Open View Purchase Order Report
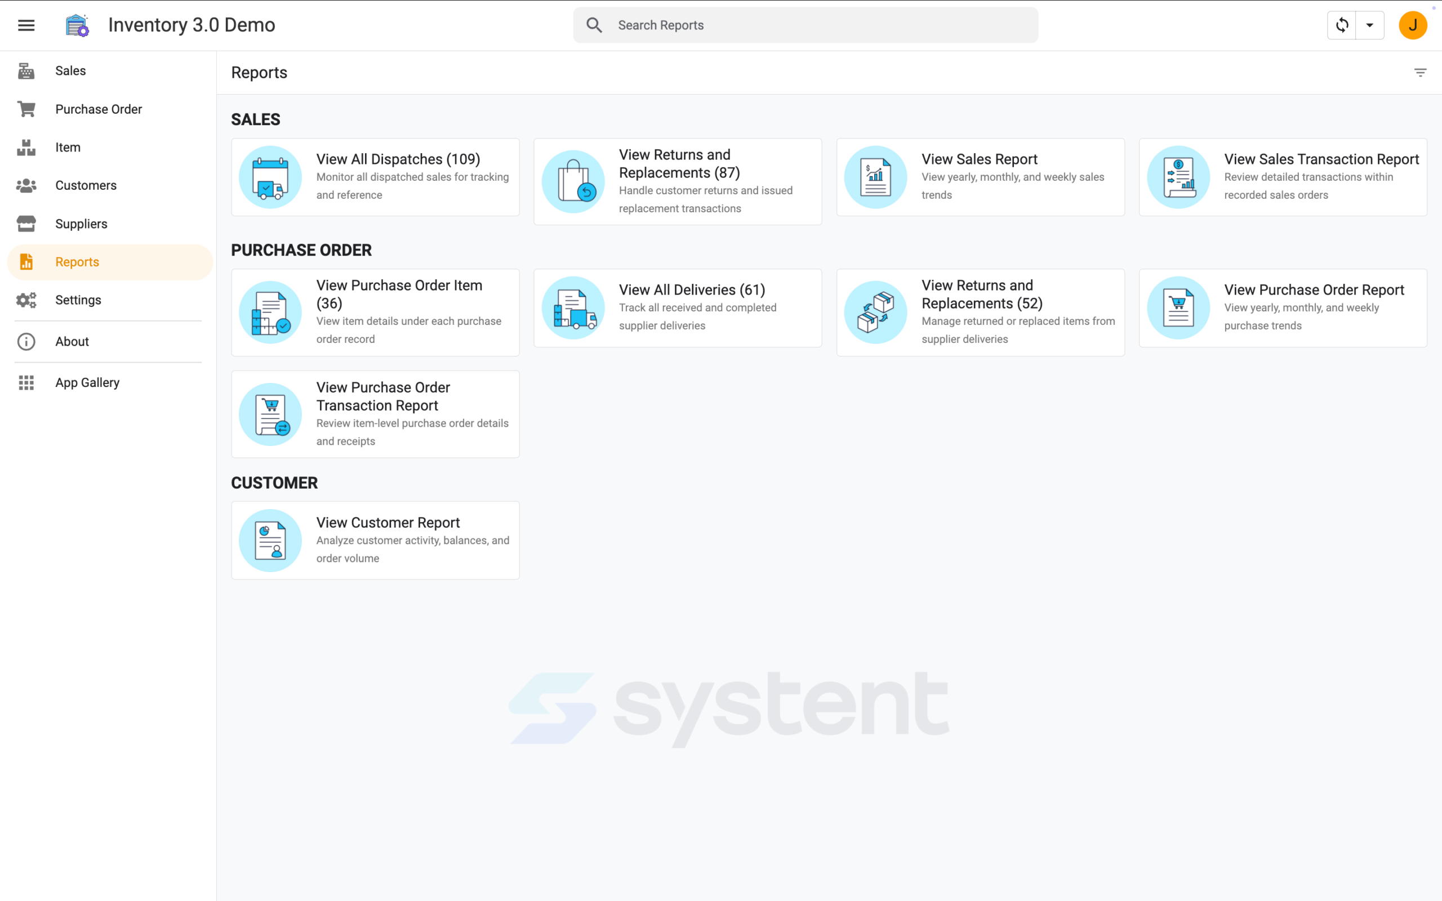The image size is (1442, 901). click(1283, 307)
